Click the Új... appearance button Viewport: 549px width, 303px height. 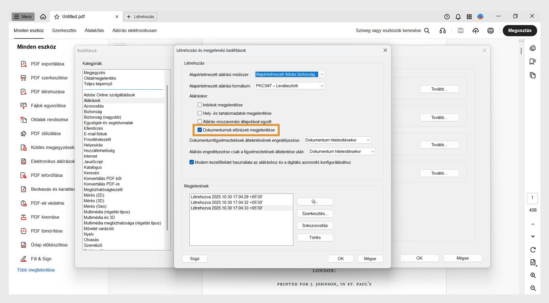coord(315,202)
